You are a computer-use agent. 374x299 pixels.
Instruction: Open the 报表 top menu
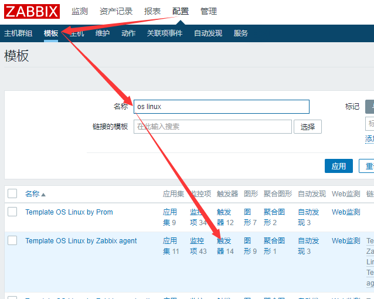pos(152,11)
